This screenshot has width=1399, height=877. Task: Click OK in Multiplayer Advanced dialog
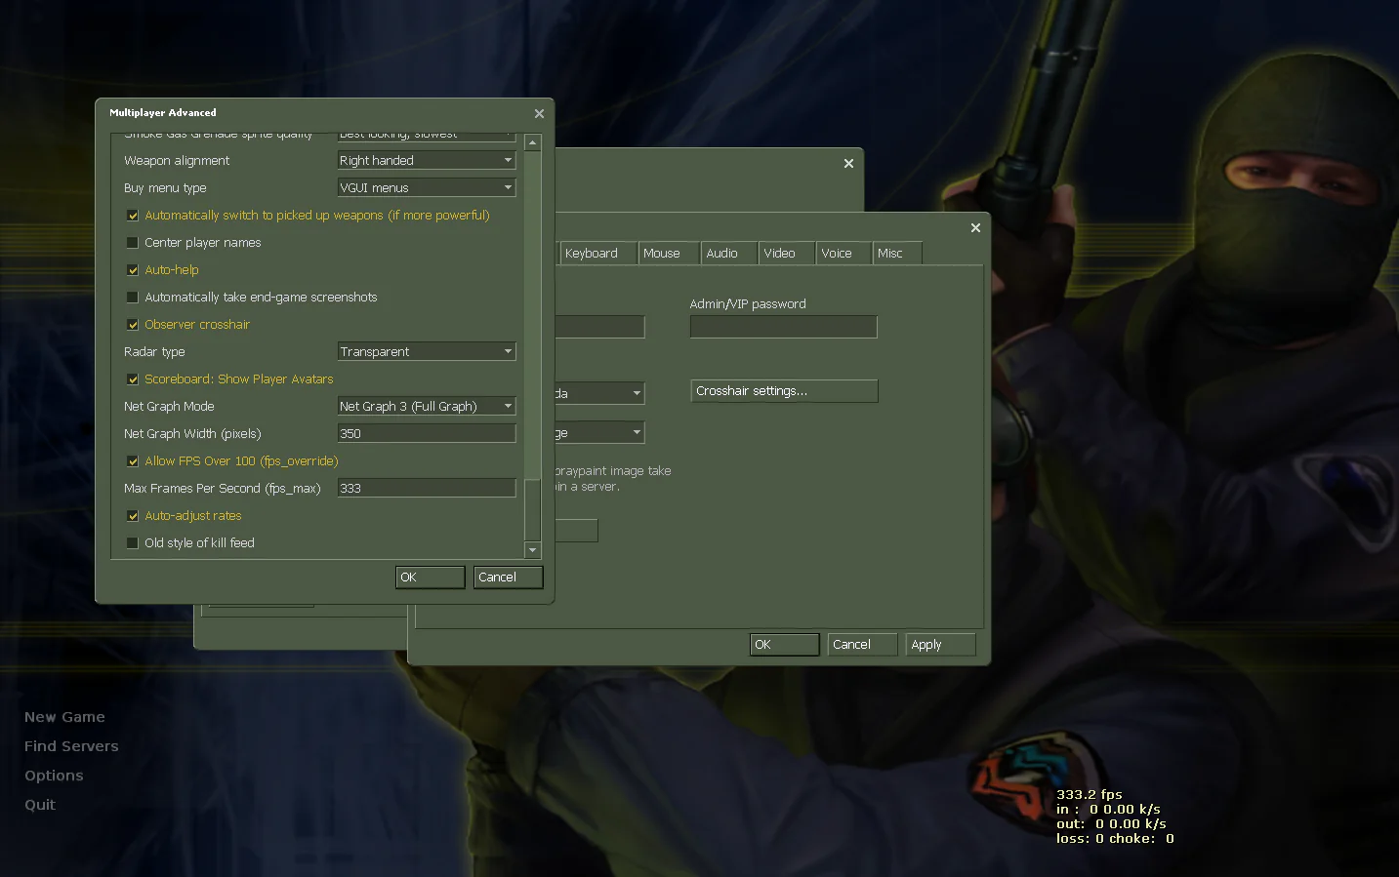(x=431, y=578)
